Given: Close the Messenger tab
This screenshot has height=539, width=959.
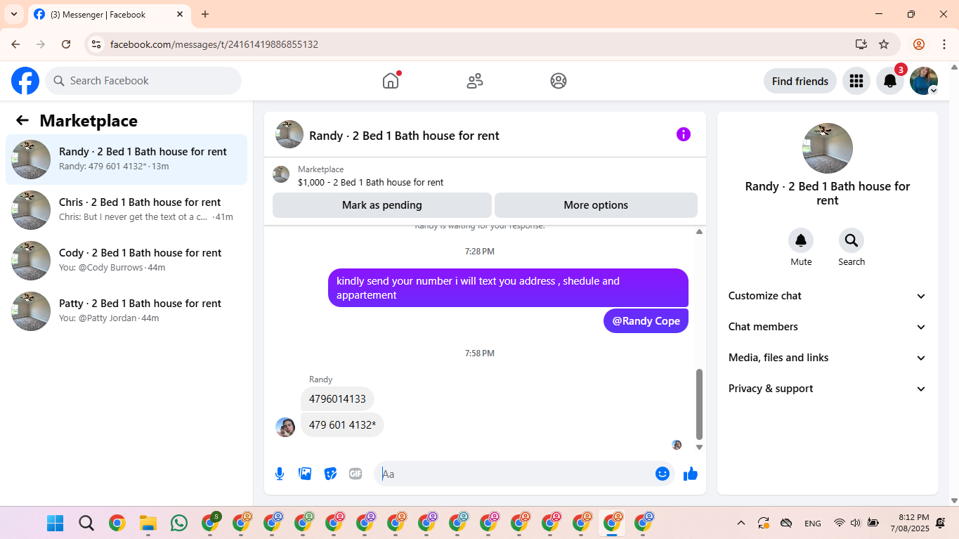Looking at the screenshot, I should point(180,14).
